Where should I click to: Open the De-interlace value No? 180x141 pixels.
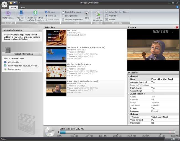[x=165, y=123]
